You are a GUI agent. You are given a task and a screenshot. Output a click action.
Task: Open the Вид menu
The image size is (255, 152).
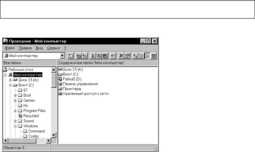[39, 48]
